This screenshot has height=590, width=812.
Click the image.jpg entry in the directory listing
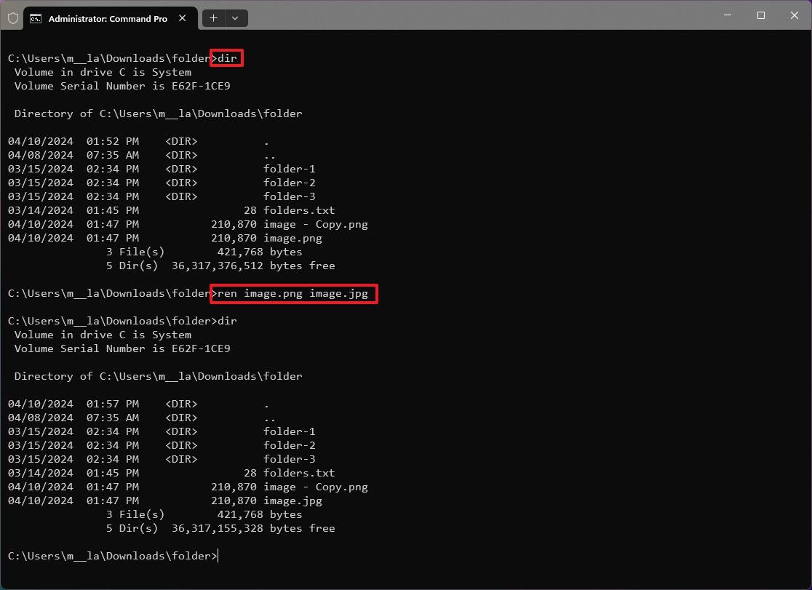[293, 501]
